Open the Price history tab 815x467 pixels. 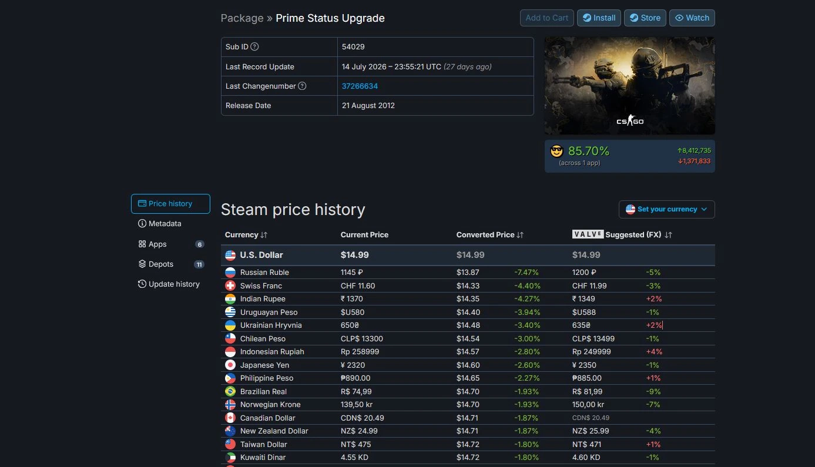point(170,204)
